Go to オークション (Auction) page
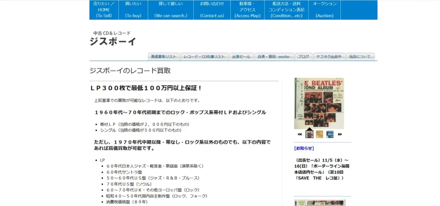 click(x=324, y=10)
